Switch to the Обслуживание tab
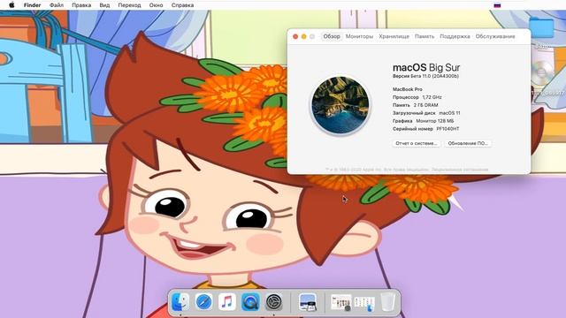 (x=495, y=36)
